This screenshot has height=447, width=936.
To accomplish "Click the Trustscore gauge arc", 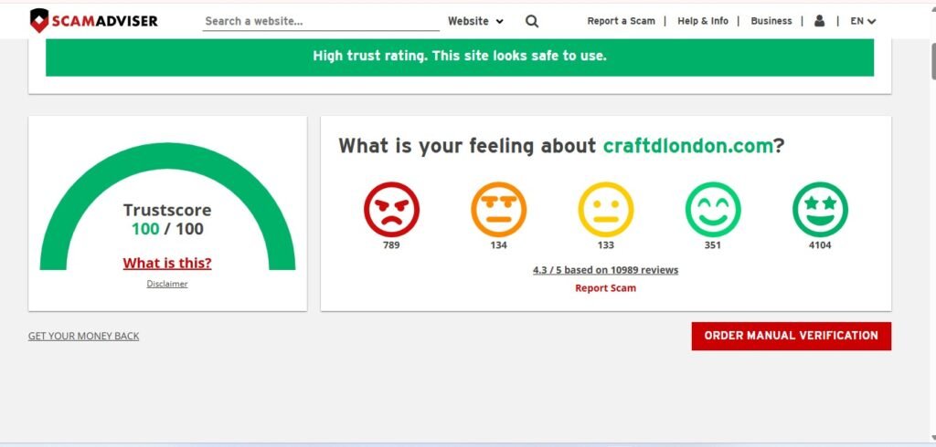I will tap(168, 156).
